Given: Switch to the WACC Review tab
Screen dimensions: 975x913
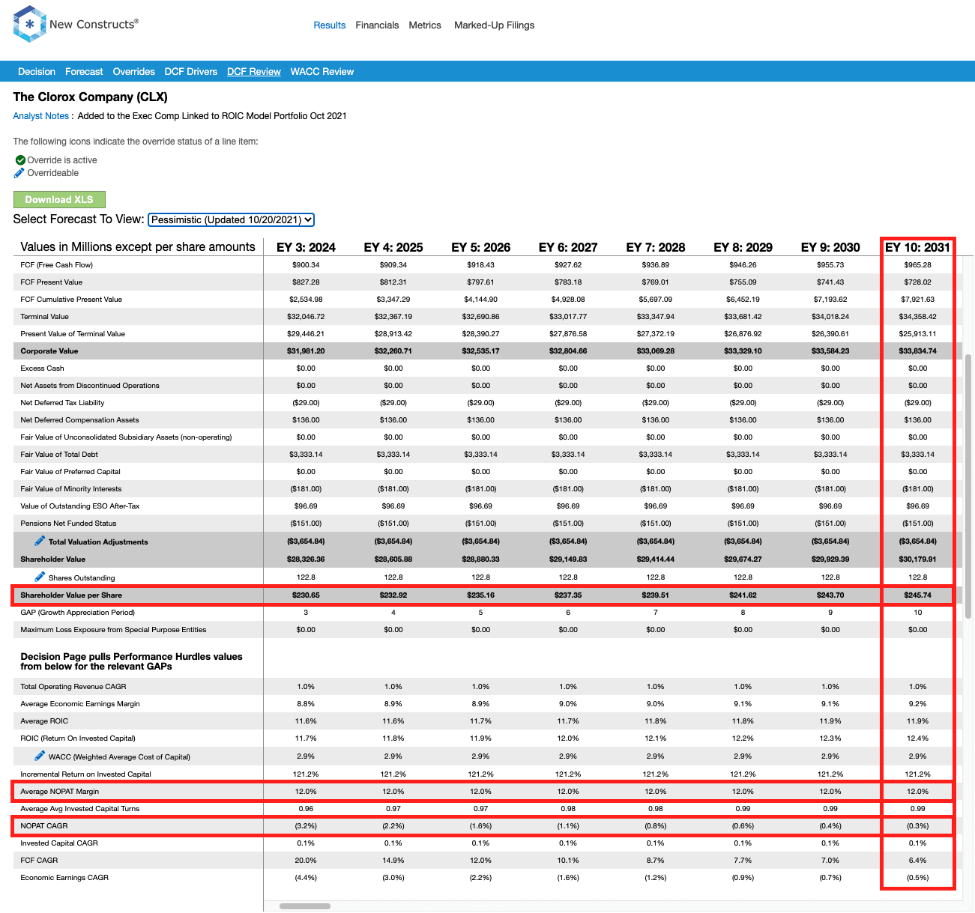Looking at the screenshot, I should tap(322, 72).
